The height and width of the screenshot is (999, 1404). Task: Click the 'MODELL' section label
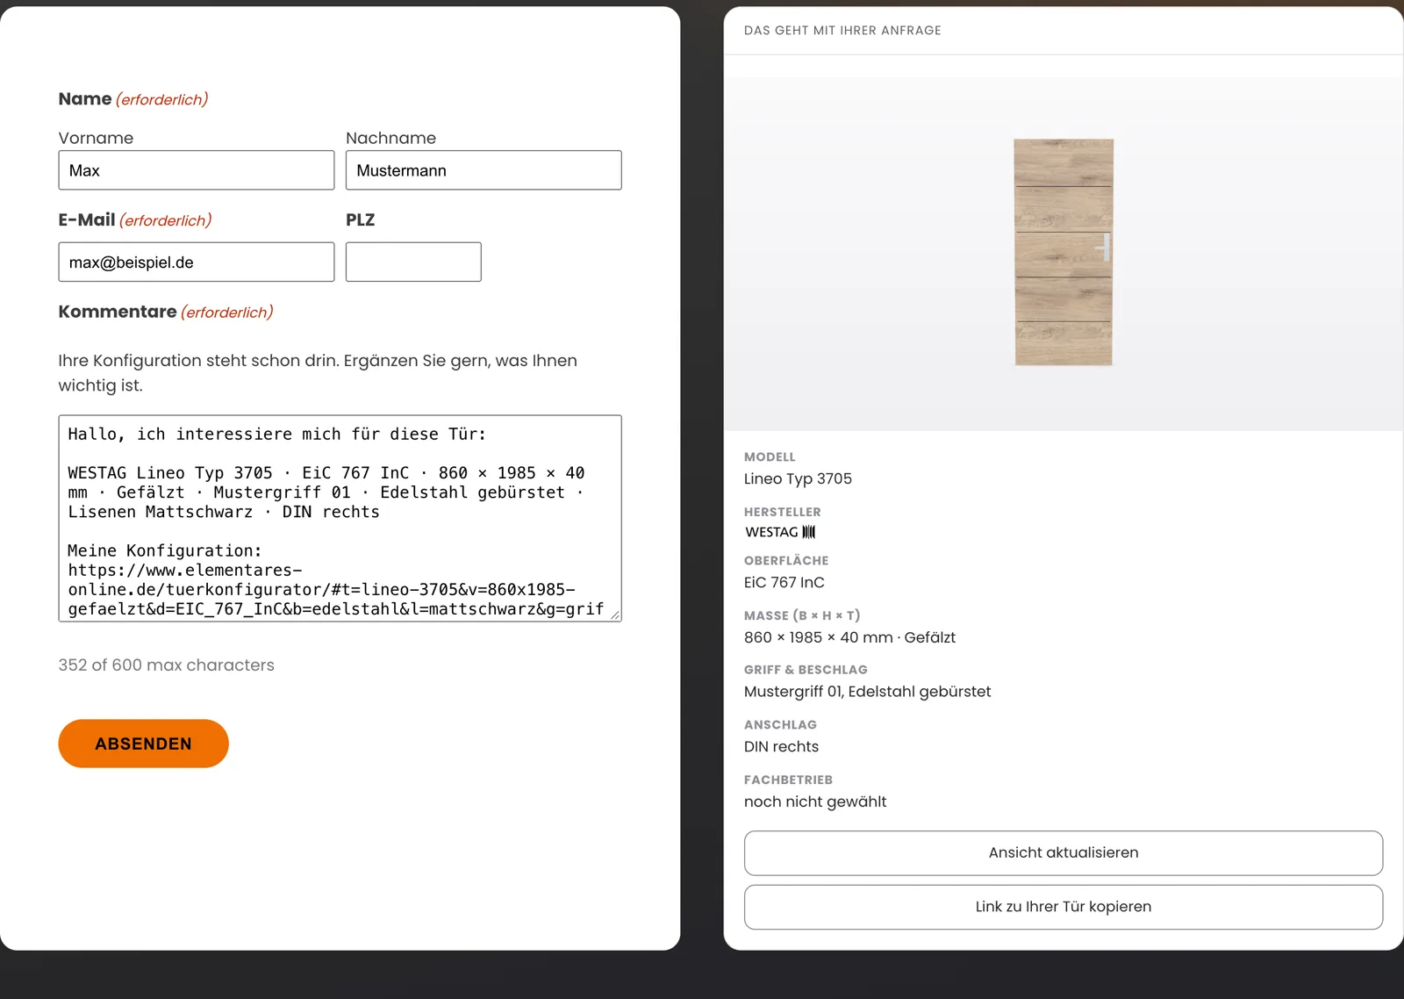point(770,456)
